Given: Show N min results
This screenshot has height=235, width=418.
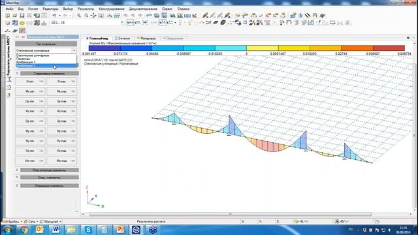Looking at the screenshot, I should point(30,82).
